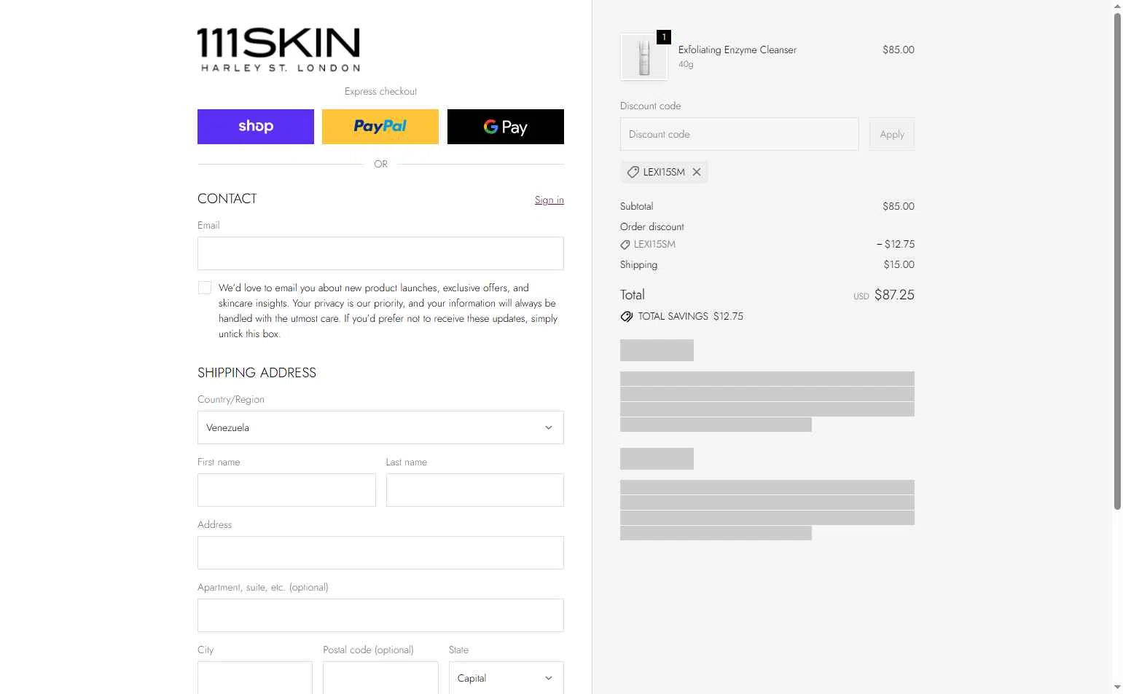Screen dimensions: 1123x694
Task: Click the Order discount label
Action: (652, 226)
